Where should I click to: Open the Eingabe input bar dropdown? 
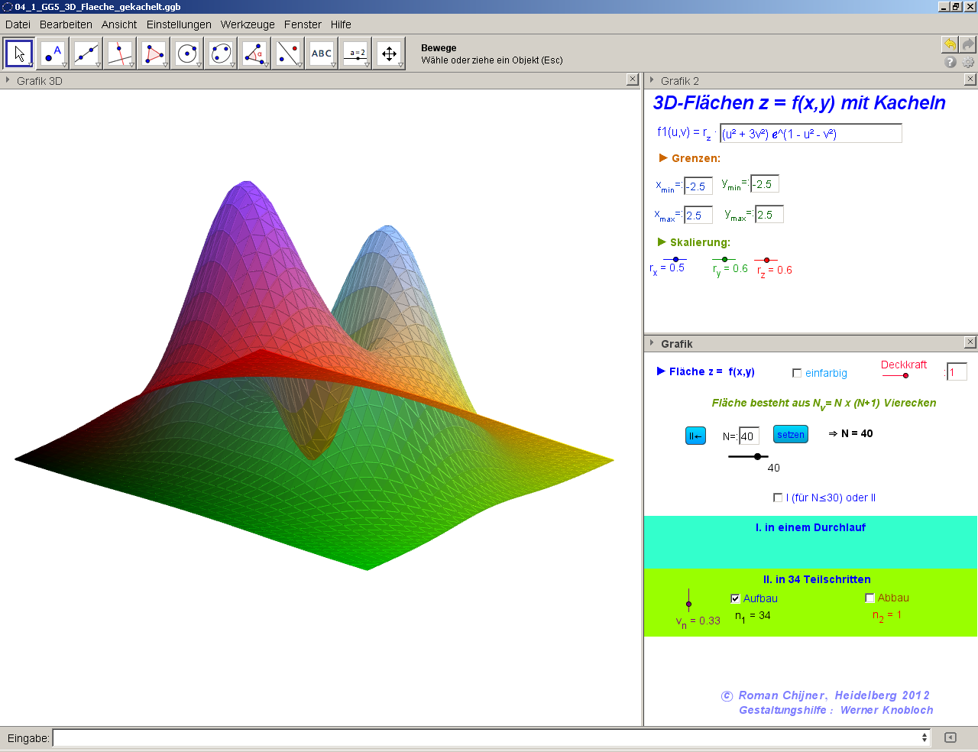coord(924,737)
